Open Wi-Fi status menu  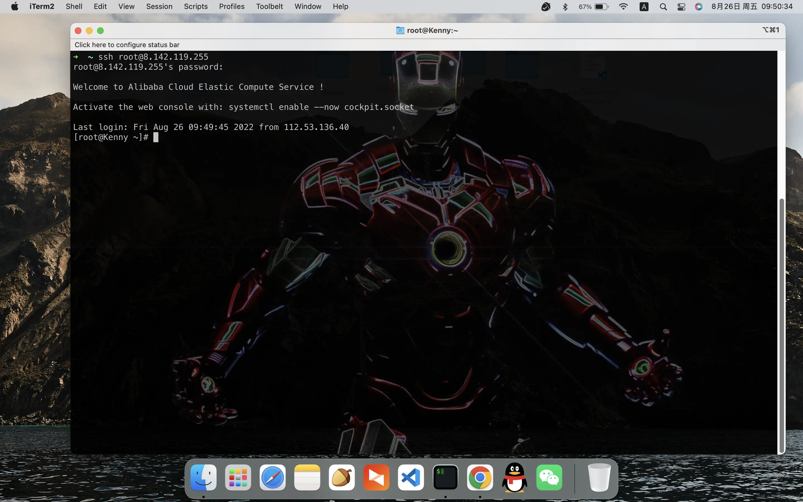pyautogui.click(x=623, y=7)
